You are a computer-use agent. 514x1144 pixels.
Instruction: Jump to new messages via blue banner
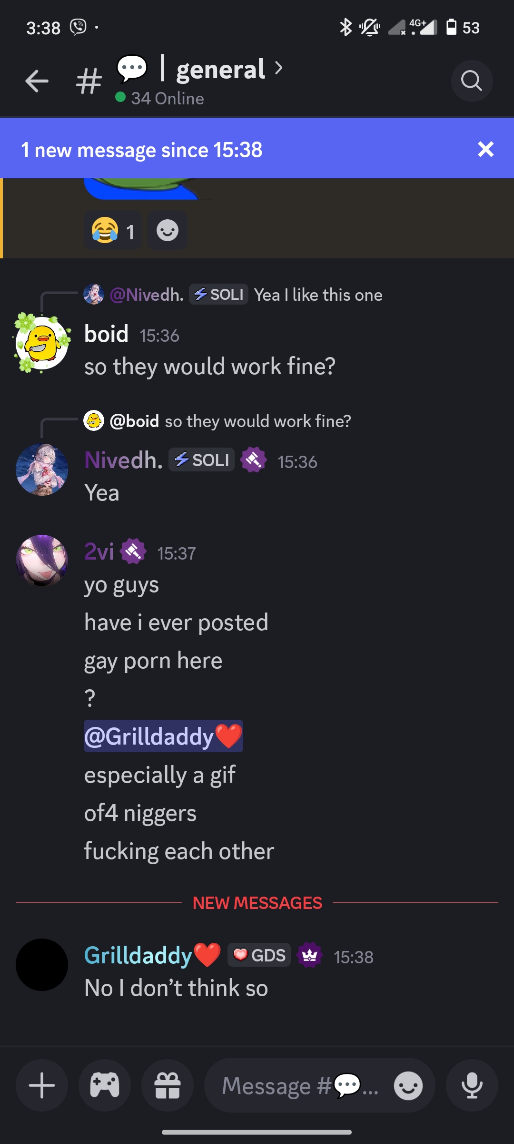142,150
